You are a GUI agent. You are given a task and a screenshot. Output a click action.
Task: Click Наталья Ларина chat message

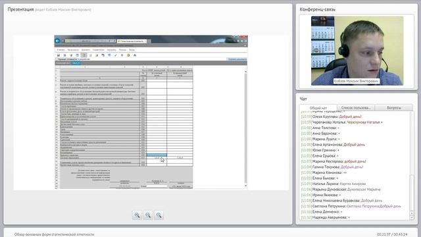click(x=334, y=184)
